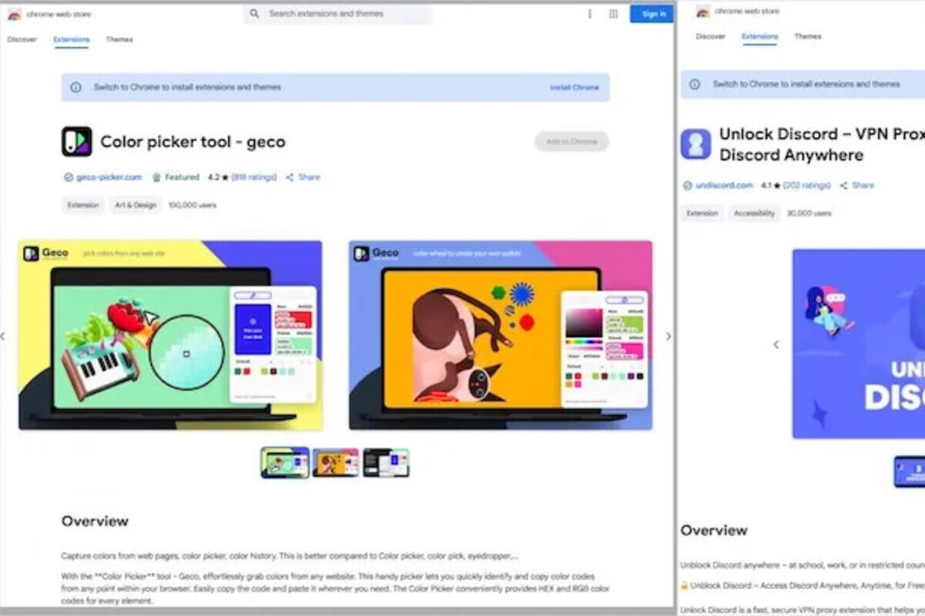Click the '30,000 users' text

pyautogui.click(x=809, y=213)
